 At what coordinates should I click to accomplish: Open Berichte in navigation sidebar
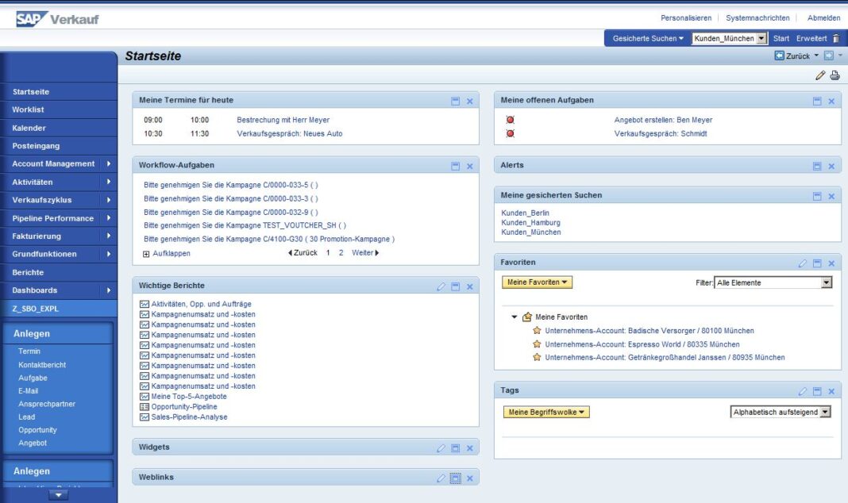(x=28, y=272)
